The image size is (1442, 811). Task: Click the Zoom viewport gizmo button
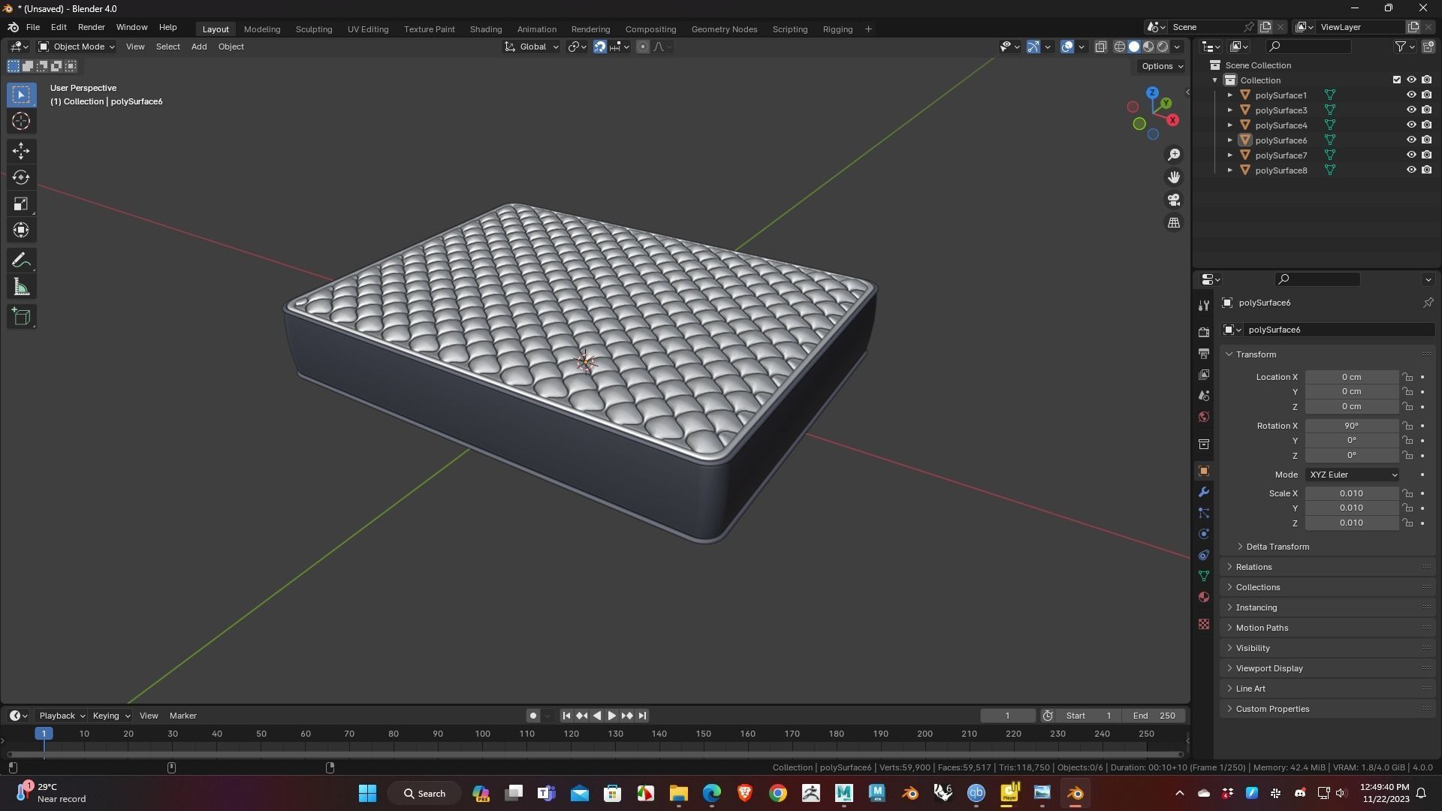tap(1174, 155)
